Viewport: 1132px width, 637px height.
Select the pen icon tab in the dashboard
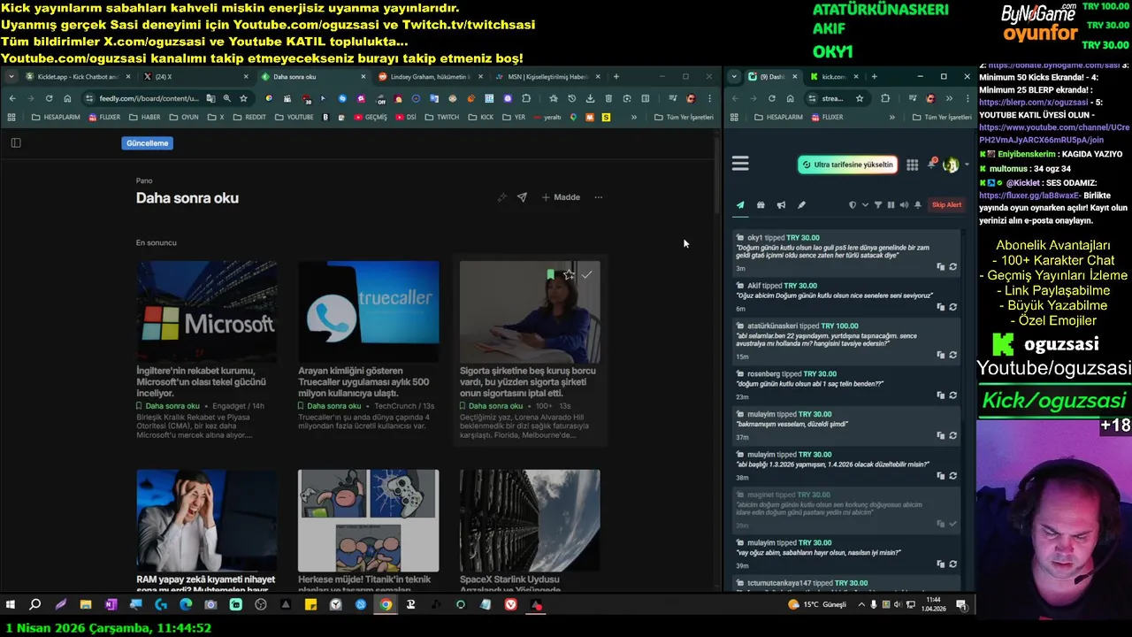click(x=801, y=205)
